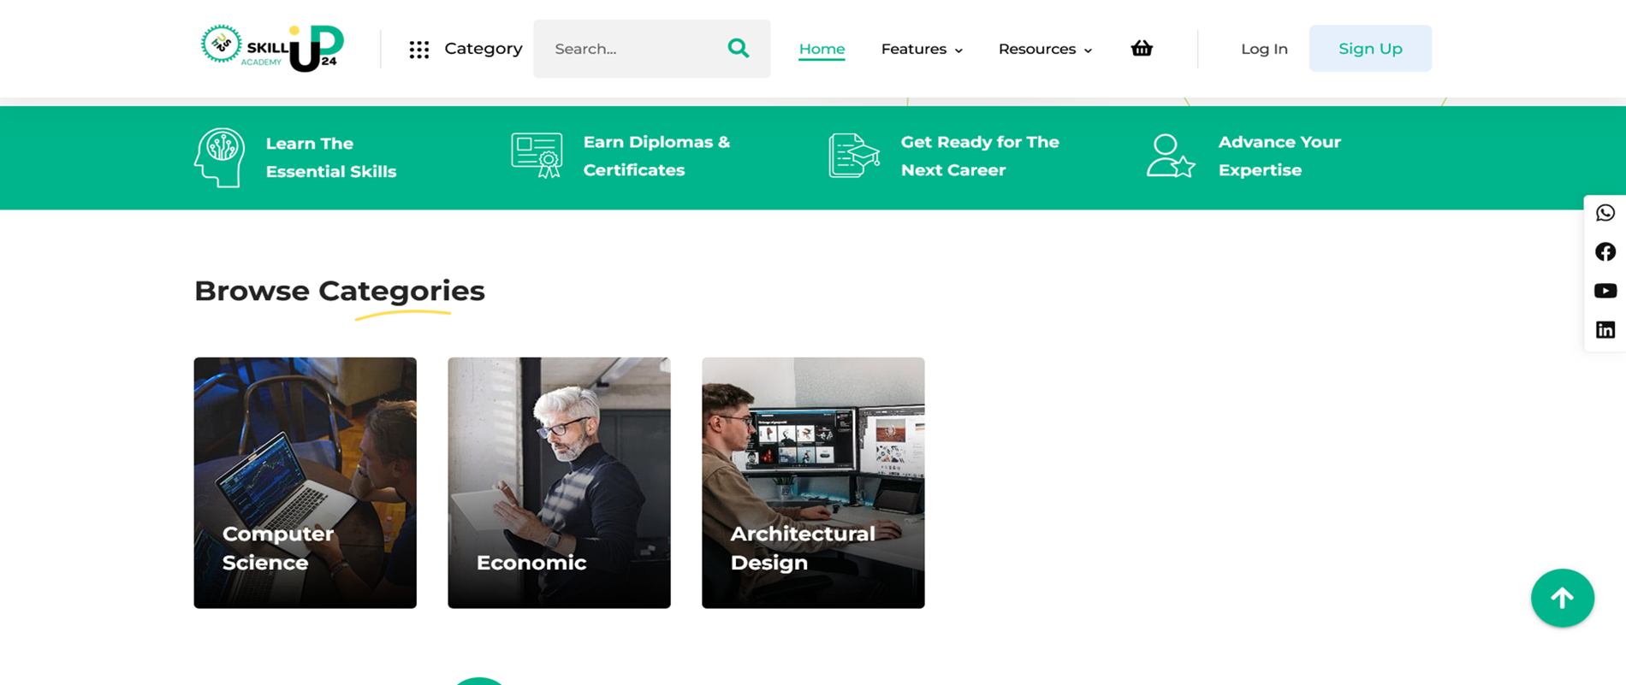Click the Log In link
1626x685 pixels.
pyautogui.click(x=1264, y=49)
